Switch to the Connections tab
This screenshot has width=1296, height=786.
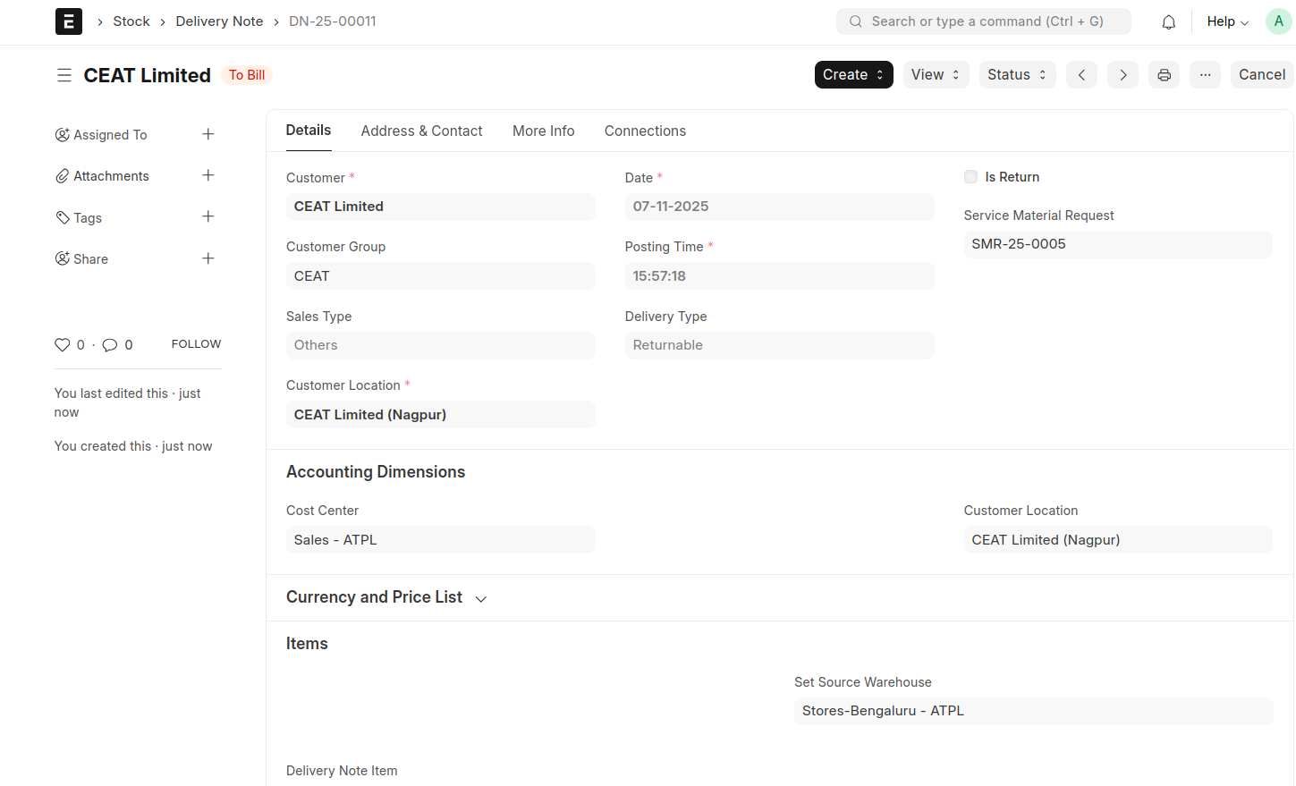tap(645, 131)
